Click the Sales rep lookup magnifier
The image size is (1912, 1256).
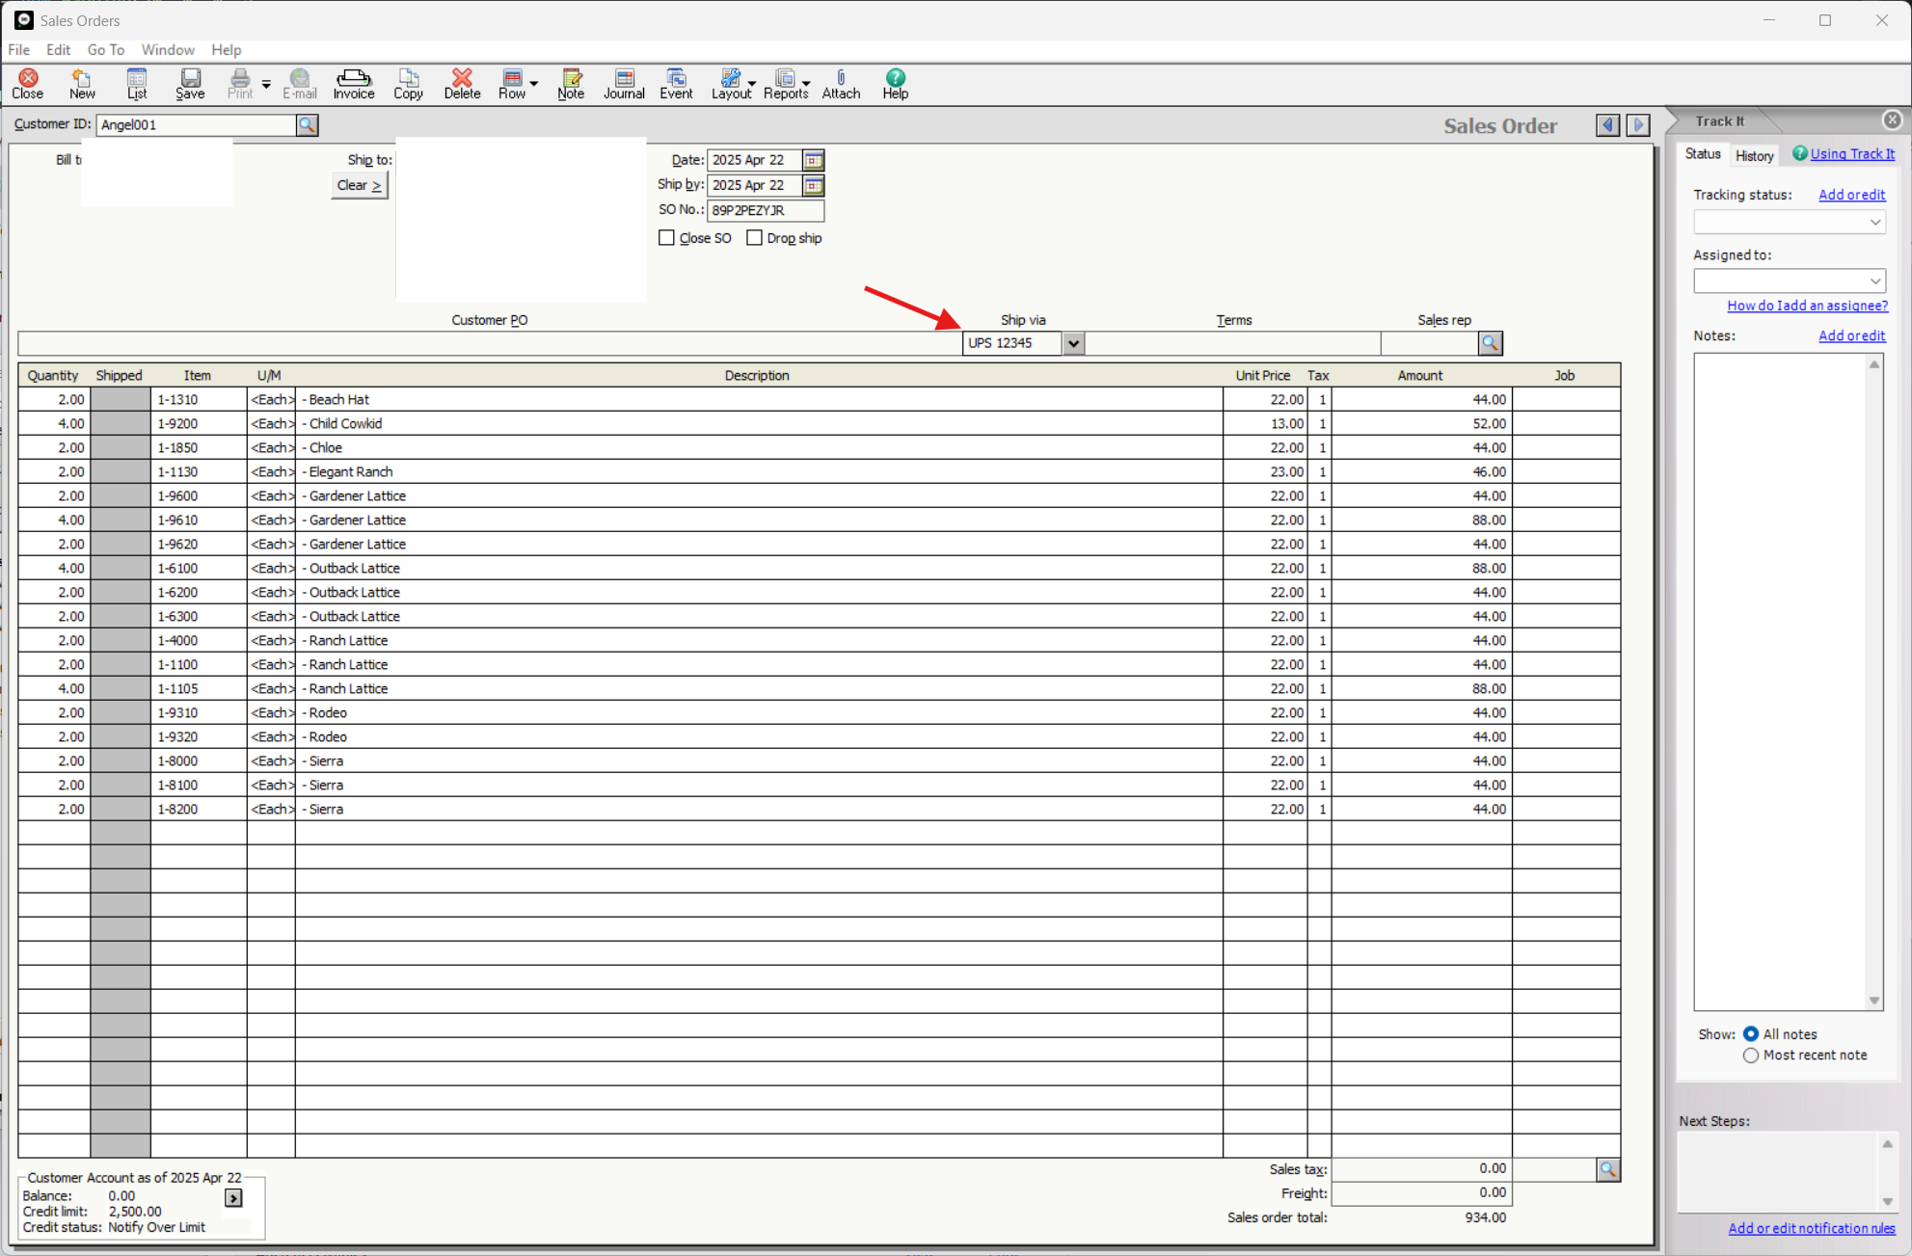[x=1491, y=343]
